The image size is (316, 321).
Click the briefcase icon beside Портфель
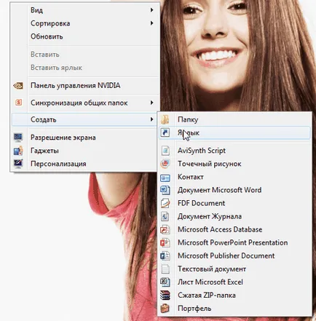coord(165,309)
